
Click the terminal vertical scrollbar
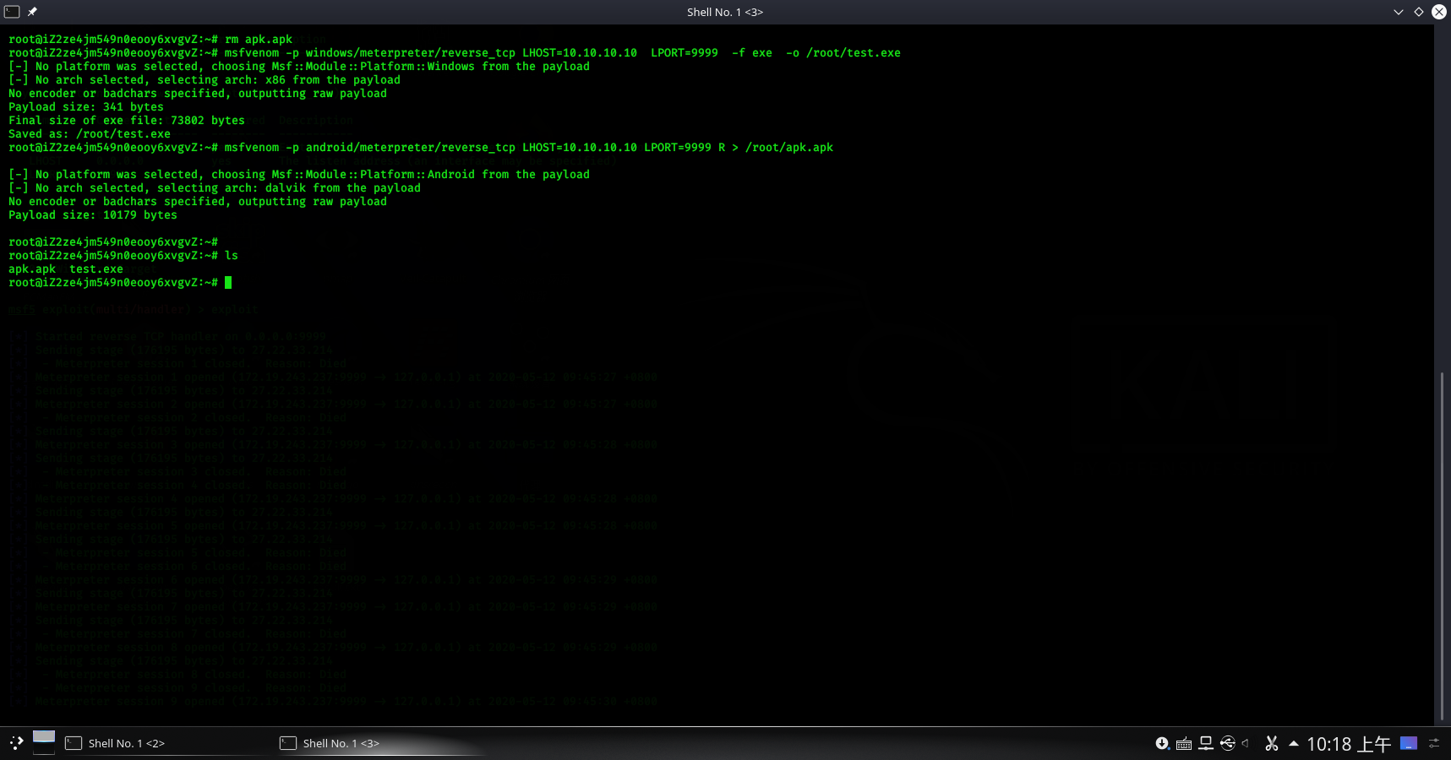pos(1443,546)
